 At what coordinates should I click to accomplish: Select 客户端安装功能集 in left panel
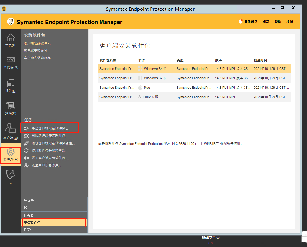(37, 58)
